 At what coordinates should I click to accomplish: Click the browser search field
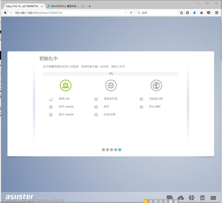point(156,13)
